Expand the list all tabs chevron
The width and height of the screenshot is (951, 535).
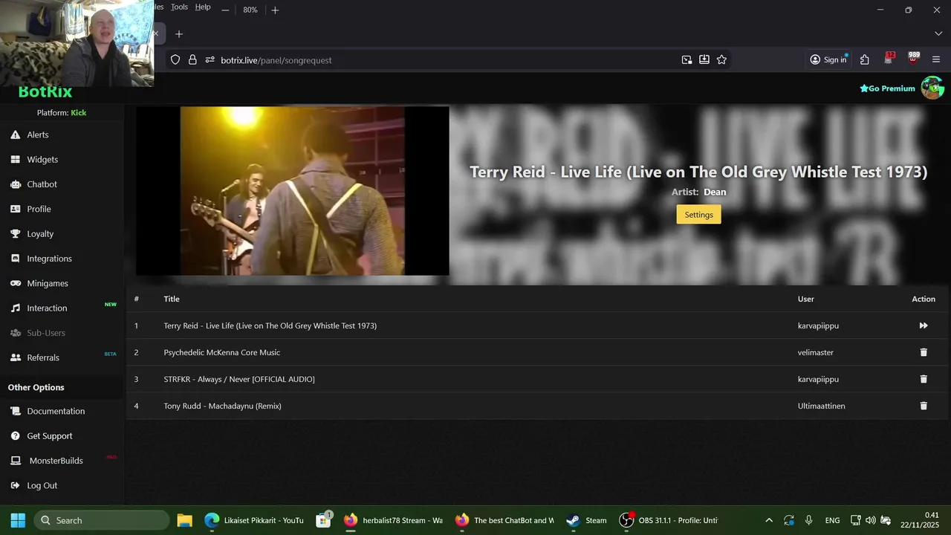[x=938, y=33]
